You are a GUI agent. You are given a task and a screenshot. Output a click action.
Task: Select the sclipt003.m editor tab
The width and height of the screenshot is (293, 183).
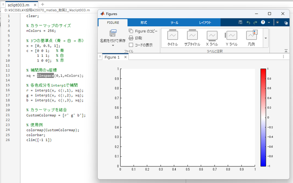click(x=19, y=5)
